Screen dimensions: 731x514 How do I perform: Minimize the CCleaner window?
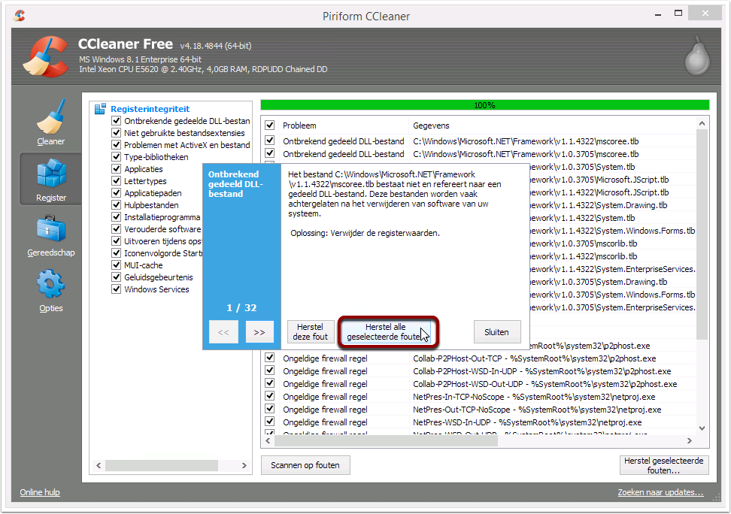pyautogui.click(x=658, y=15)
